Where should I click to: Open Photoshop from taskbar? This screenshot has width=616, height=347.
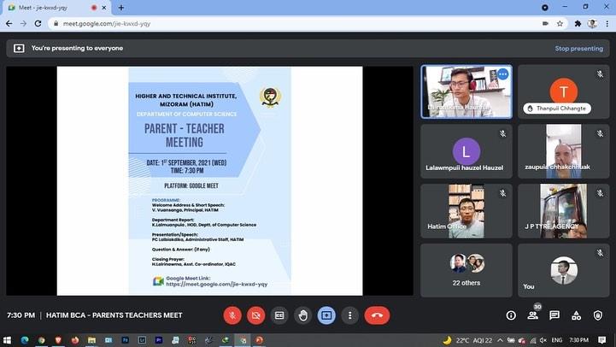(126, 340)
